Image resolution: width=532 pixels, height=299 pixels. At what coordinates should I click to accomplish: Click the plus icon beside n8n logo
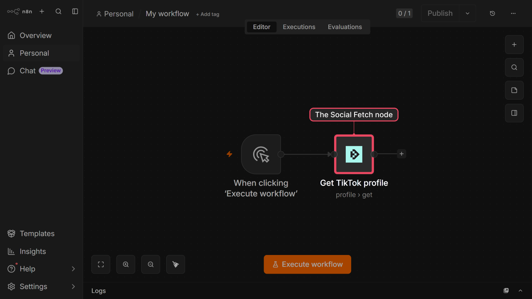point(42,12)
